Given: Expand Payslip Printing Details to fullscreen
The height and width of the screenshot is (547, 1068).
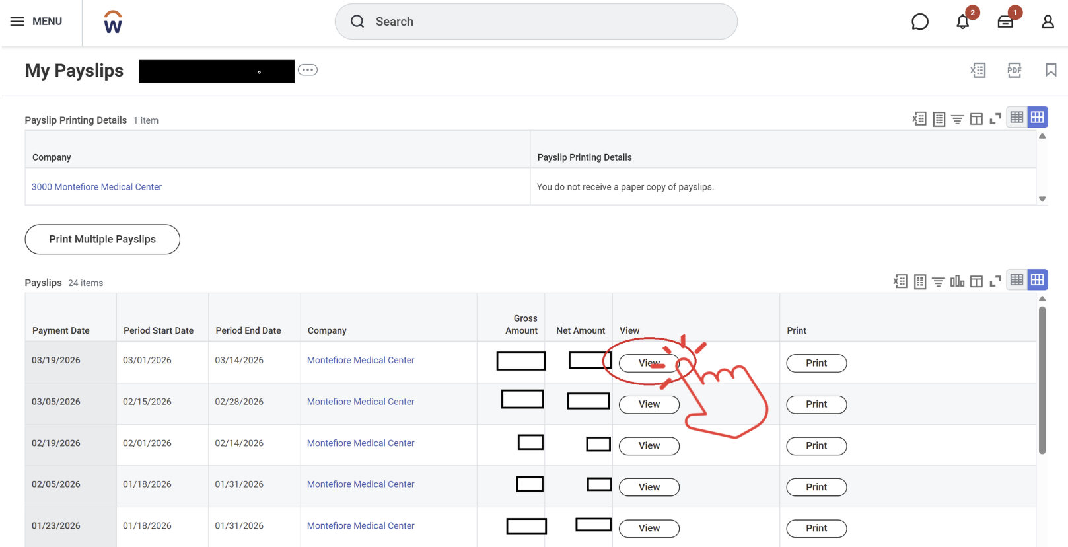Looking at the screenshot, I should (995, 119).
